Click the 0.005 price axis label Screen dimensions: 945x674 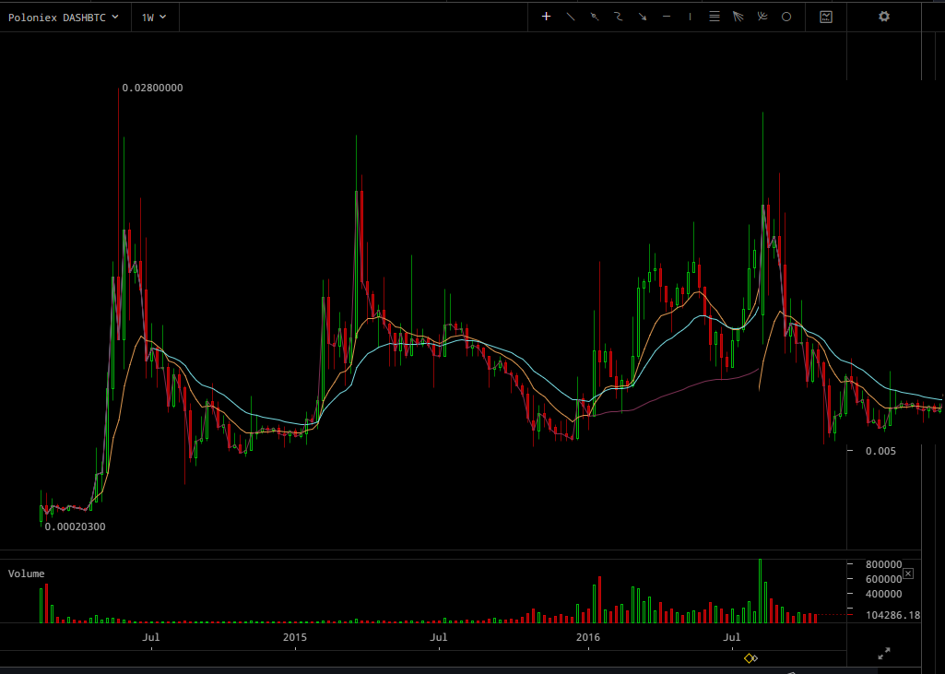pos(880,451)
